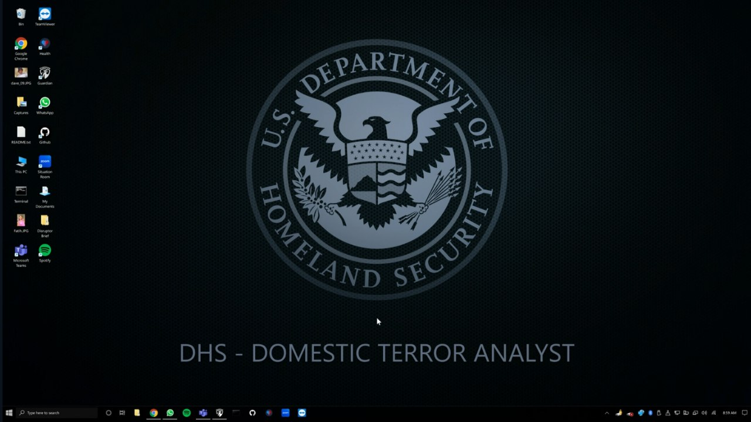Select the Fatih.JPG image file

[21, 223]
